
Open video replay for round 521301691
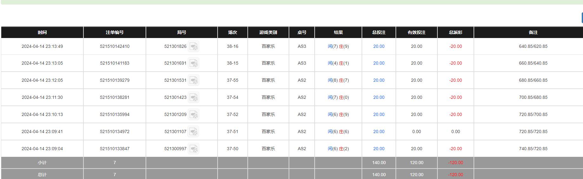[x=193, y=63]
